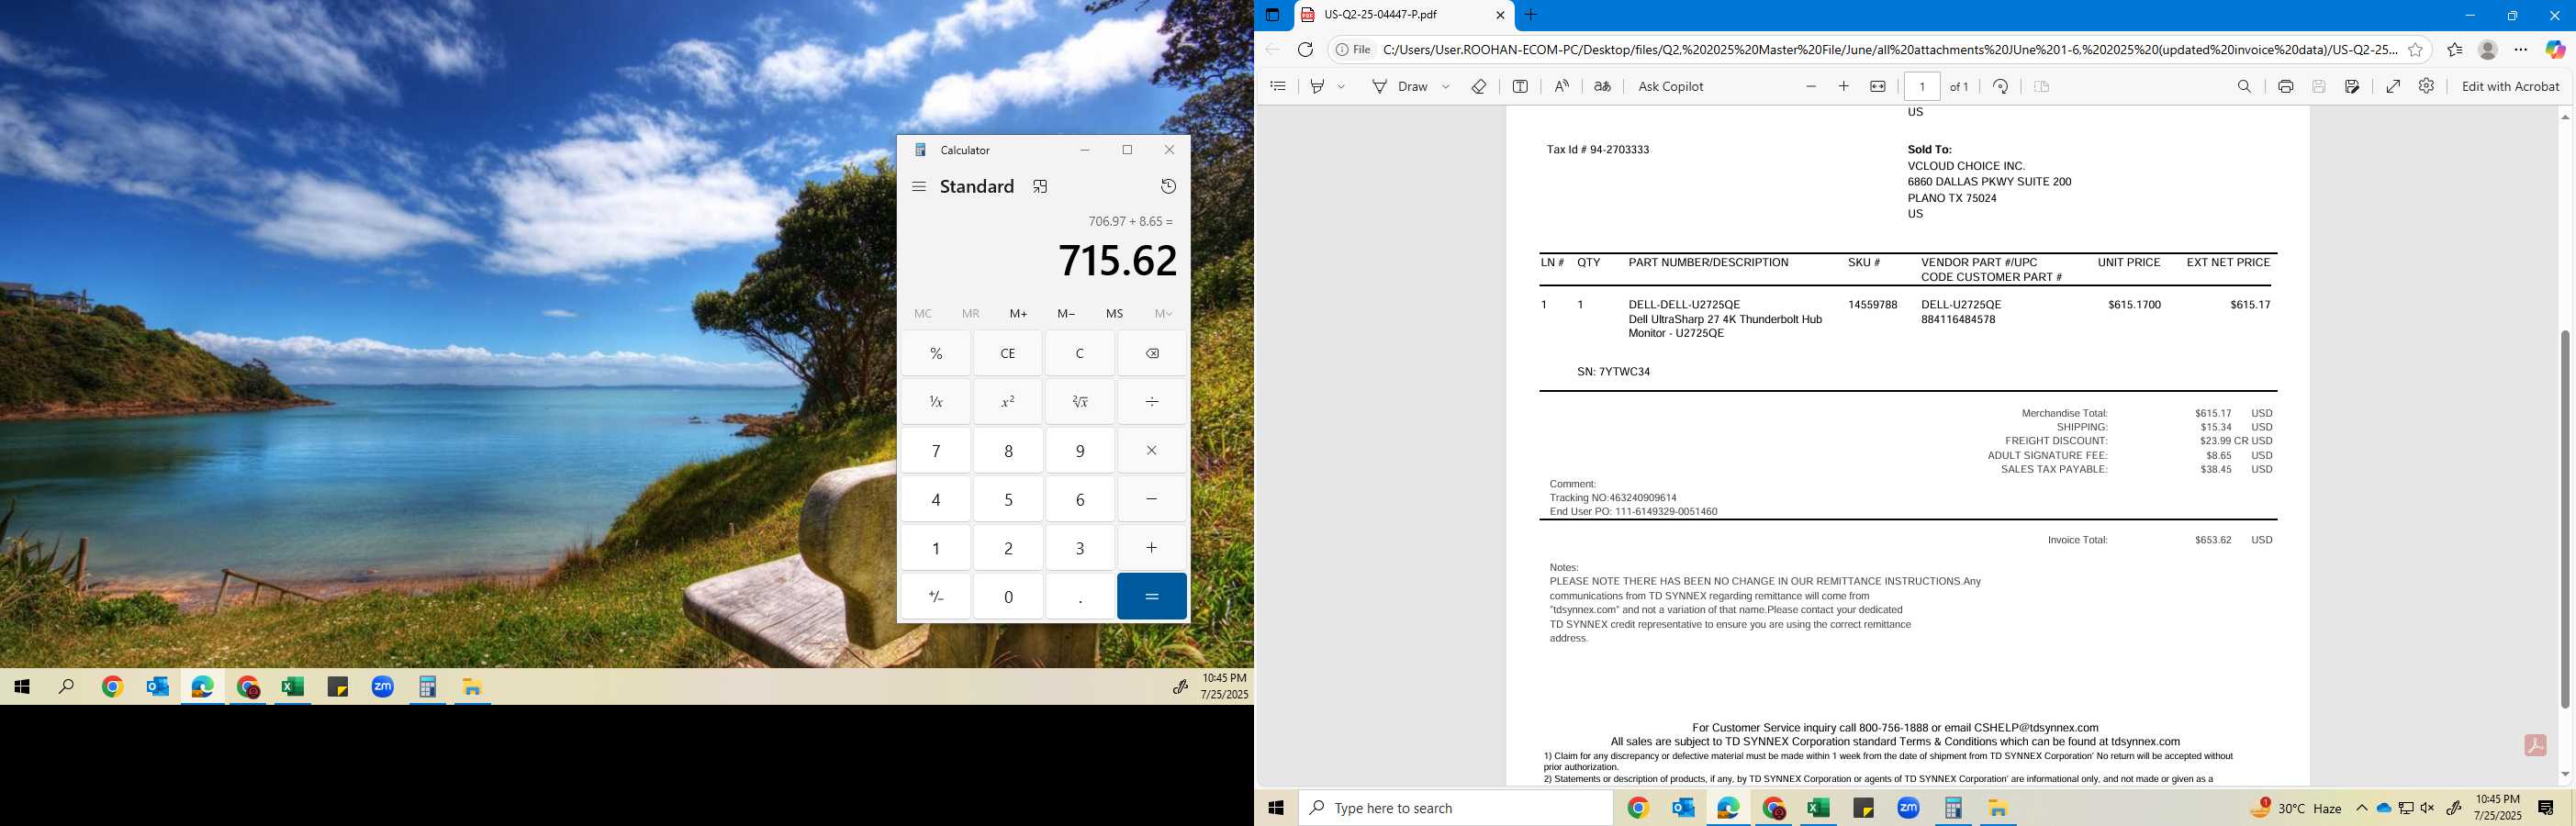Image resolution: width=2576 pixels, height=826 pixels.
Task: Click the divide key on Calculator
Action: (x=1152, y=401)
